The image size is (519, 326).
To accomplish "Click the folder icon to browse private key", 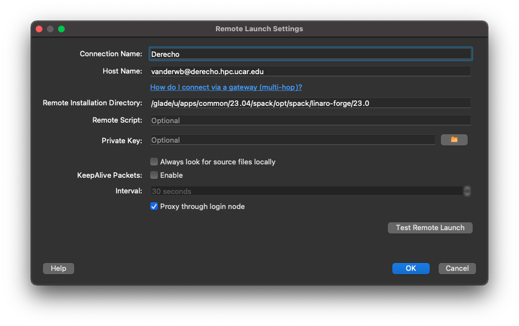I will point(454,140).
